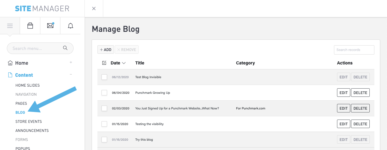Go to Home Slides menu item

(27, 85)
